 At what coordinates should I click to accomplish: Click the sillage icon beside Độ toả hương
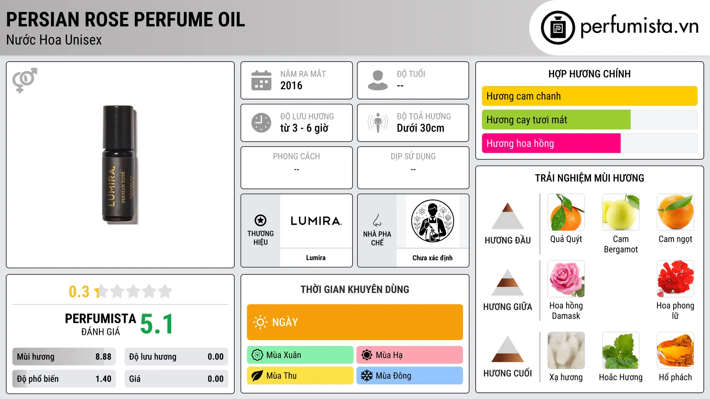(x=378, y=123)
